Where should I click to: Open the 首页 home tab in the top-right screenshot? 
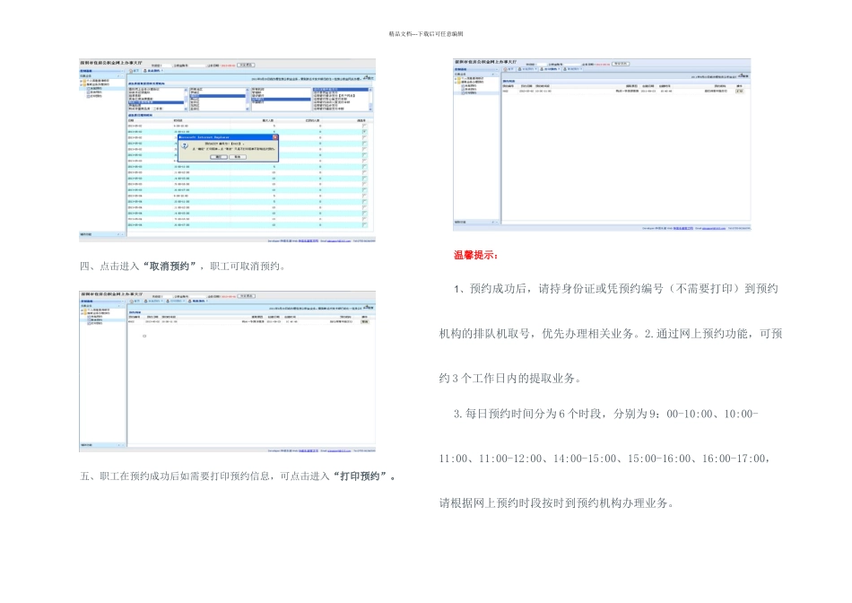pyautogui.click(x=509, y=69)
